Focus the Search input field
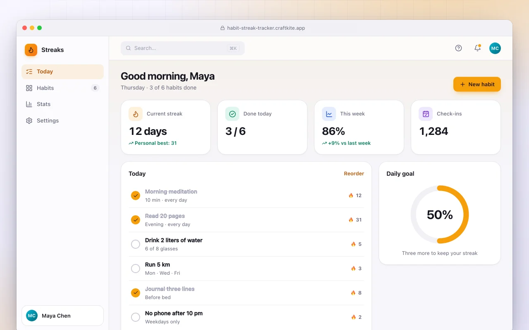This screenshot has width=529, height=330. [x=183, y=48]
